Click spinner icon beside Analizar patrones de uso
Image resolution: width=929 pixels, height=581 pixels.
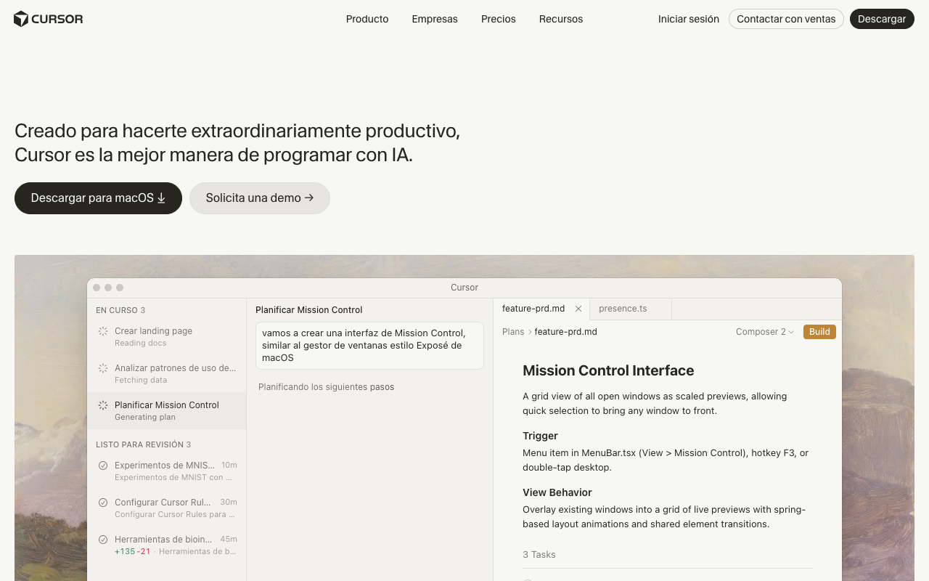click(x=103, y=368)
